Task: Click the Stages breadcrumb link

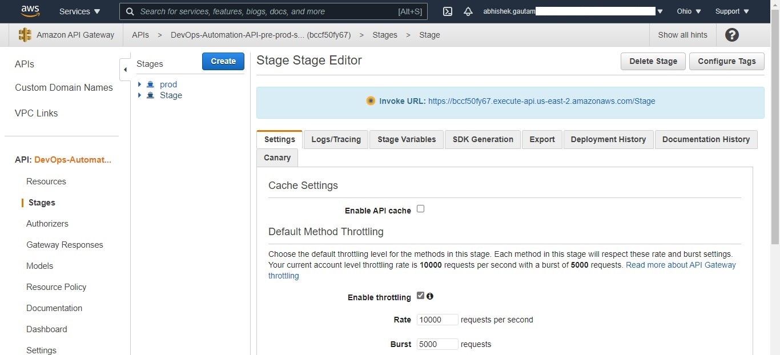Action: pyautogui.click(x=385, y=35)
